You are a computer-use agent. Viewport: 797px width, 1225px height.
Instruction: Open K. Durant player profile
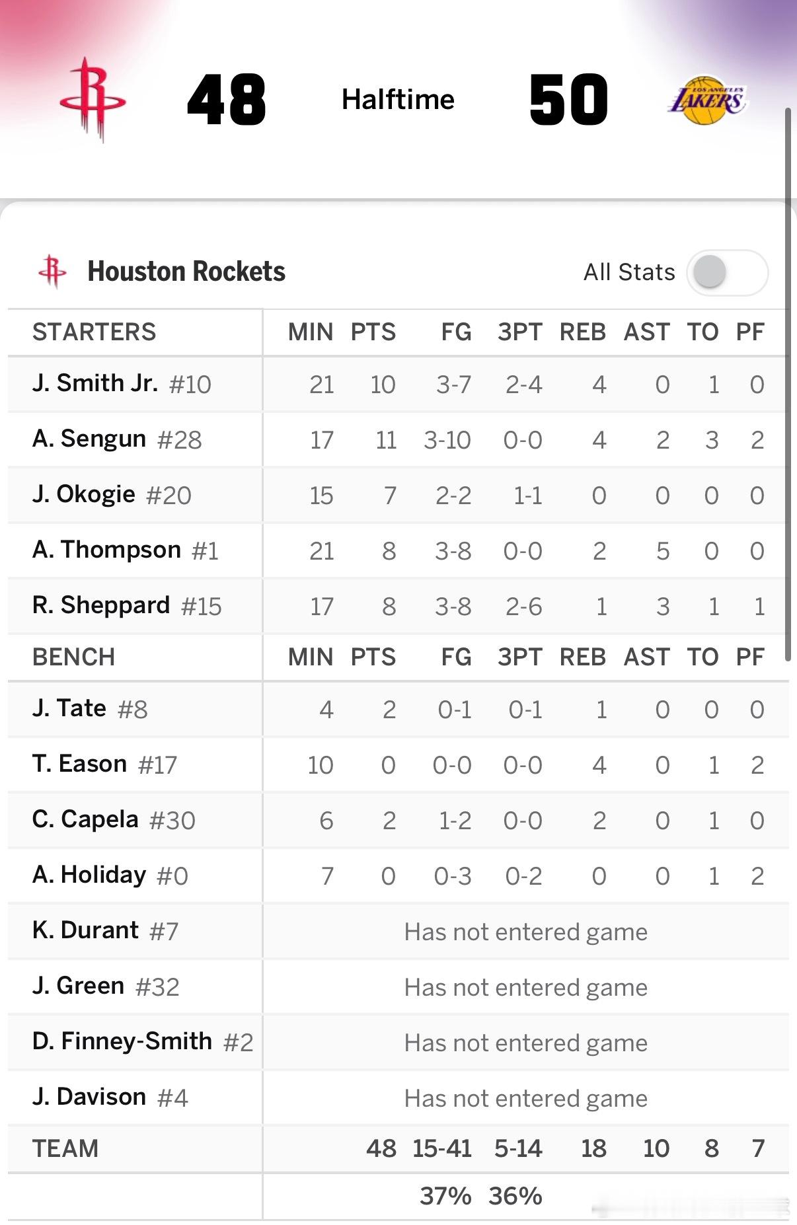coord(85,931)
